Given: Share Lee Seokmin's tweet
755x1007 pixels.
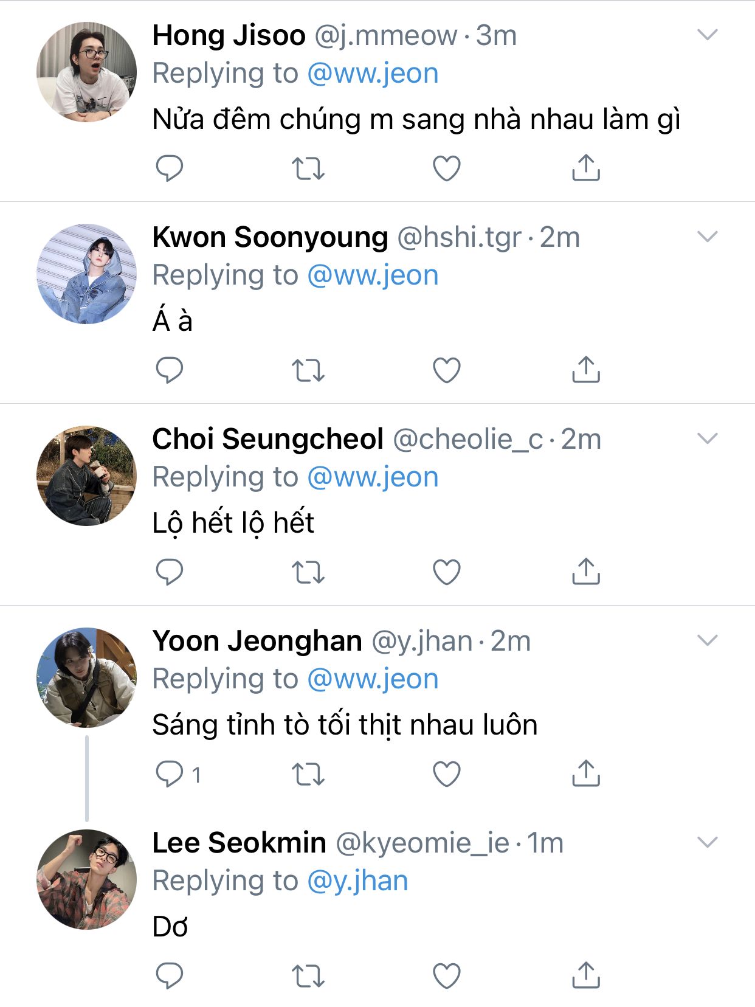Looking at the screenshot, I should pos(585,975).
